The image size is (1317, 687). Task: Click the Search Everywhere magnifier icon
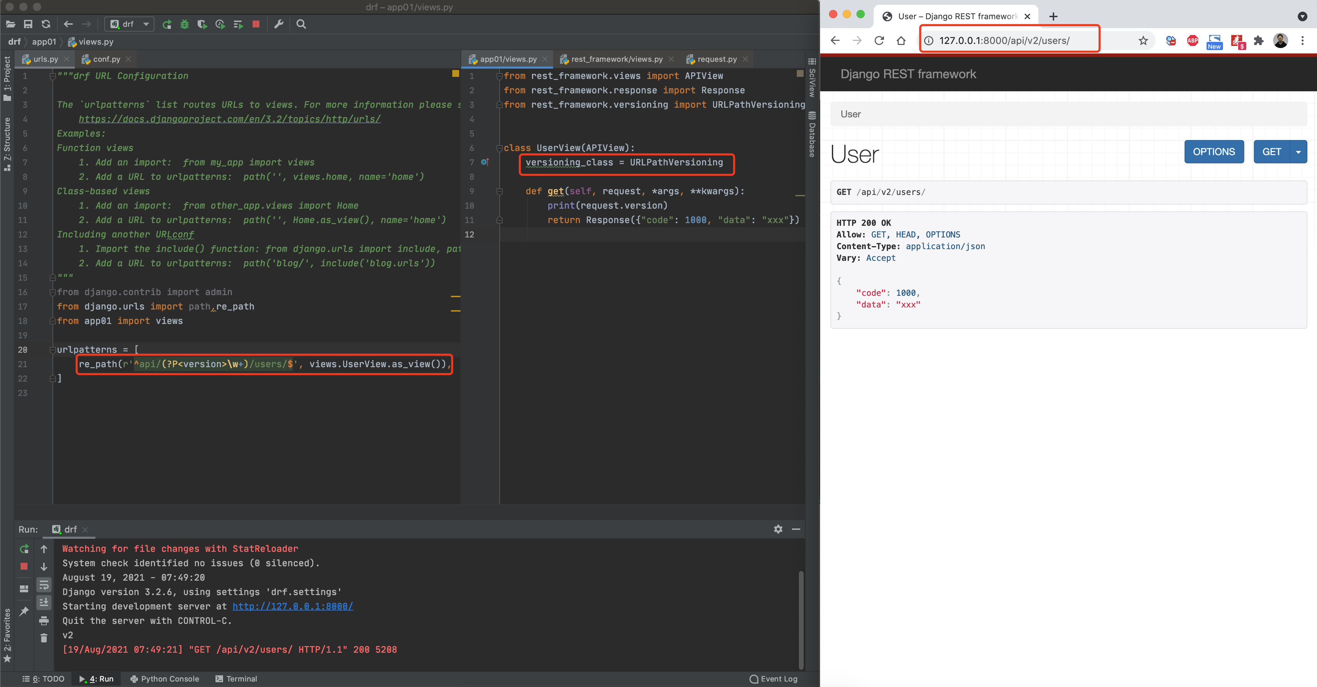point(301,24)
